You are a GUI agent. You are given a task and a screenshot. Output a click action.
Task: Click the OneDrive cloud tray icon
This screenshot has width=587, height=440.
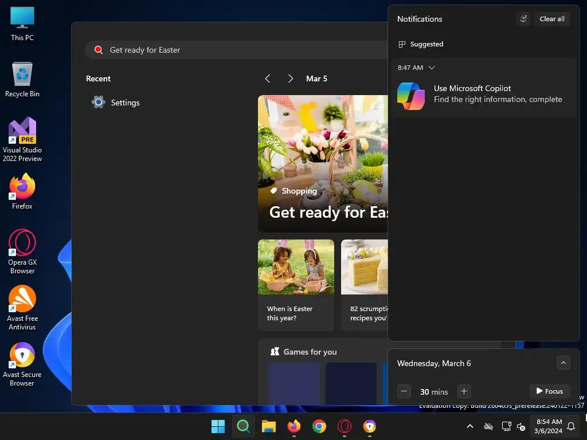pyautogui.click(x=488, y=426)
